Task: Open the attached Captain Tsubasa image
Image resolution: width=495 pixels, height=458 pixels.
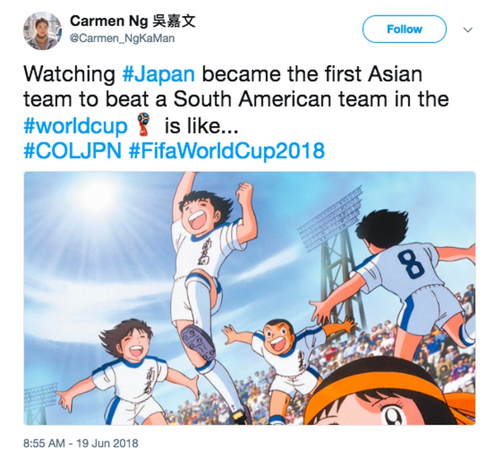Action: [x=249, y=298]
